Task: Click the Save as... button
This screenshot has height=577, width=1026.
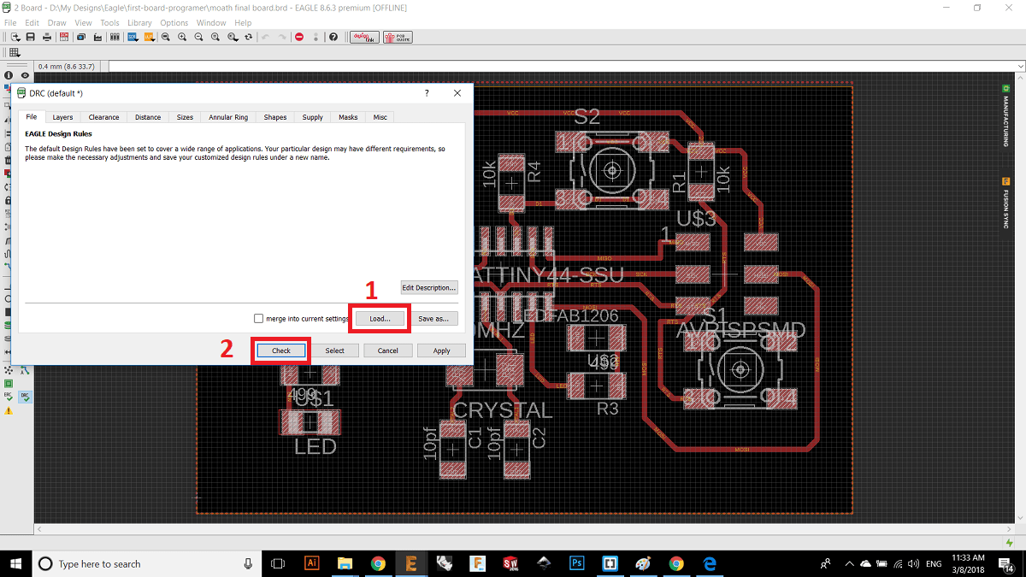Action: point(433,318)
